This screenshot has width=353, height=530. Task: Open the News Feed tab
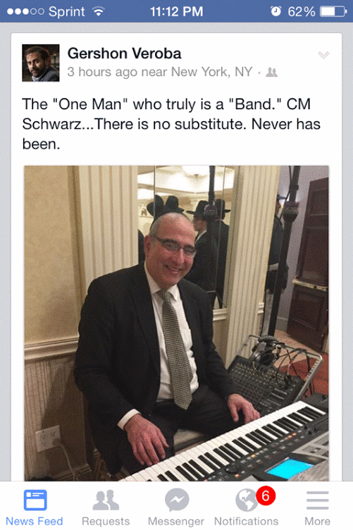click(35, 507)
